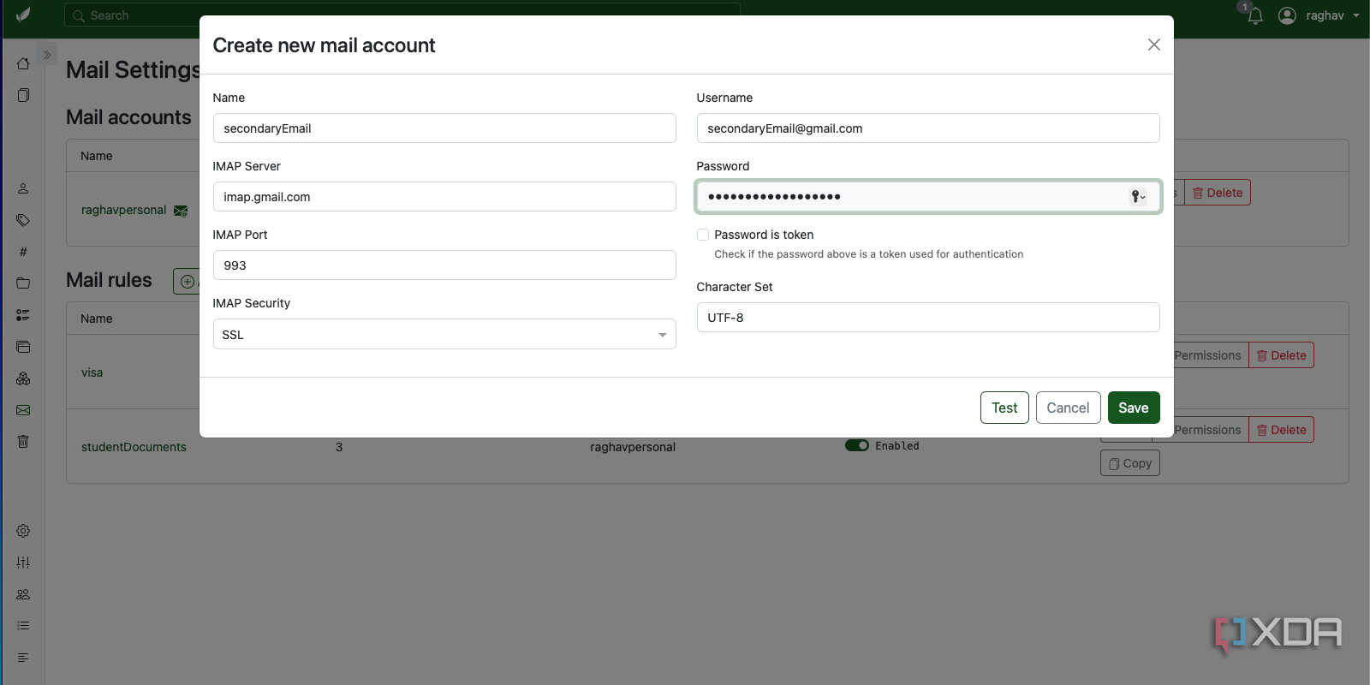Click Copy button for studentDocuments rule
1370x685 pixels.
(x=1130, y=463)
